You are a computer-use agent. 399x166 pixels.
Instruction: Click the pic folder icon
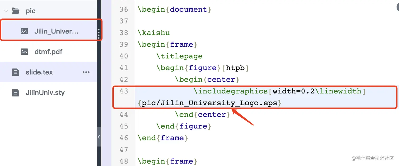16,11
